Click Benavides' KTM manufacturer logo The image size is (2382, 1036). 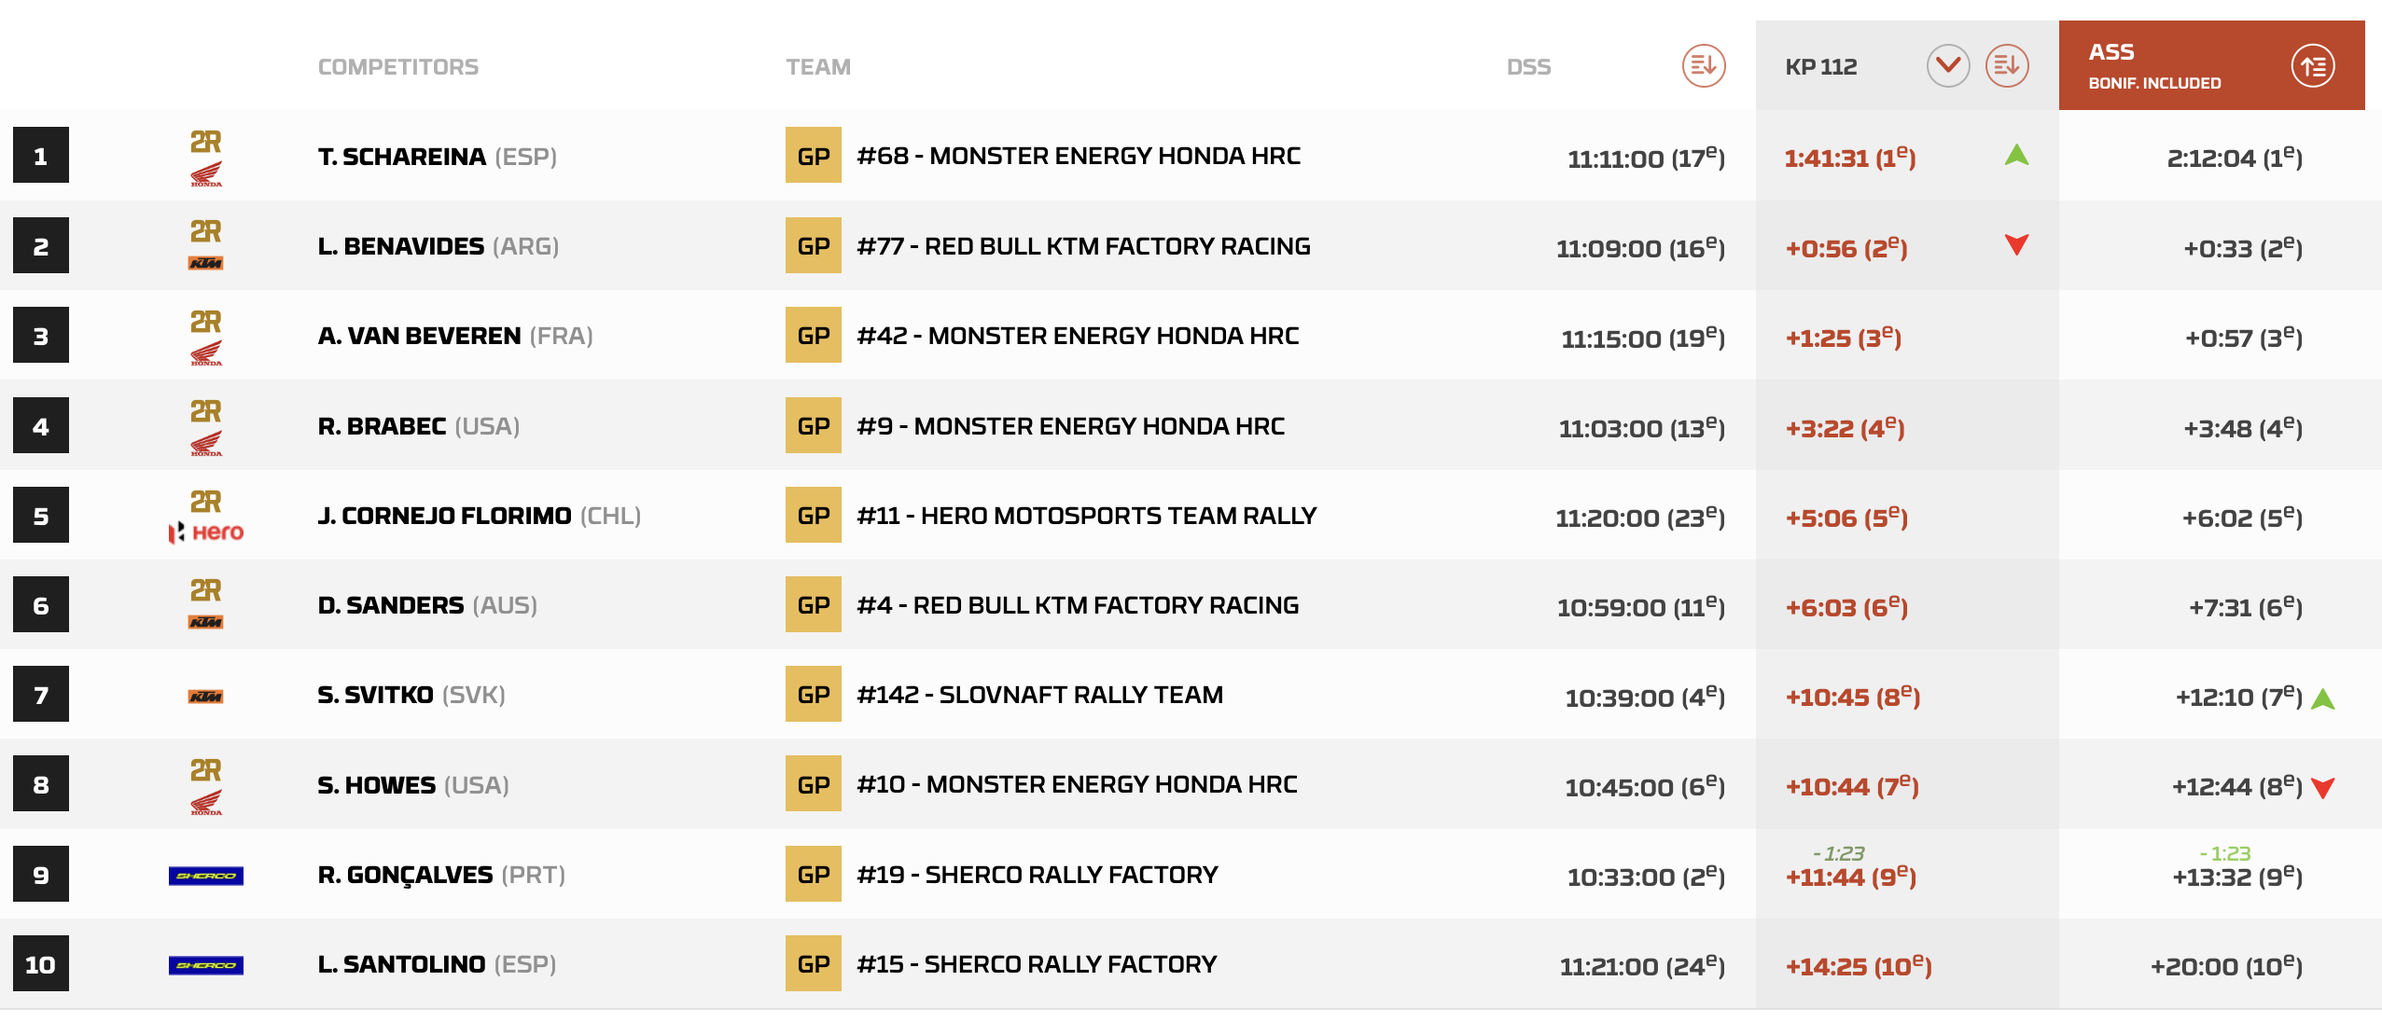tap(206, 263)
